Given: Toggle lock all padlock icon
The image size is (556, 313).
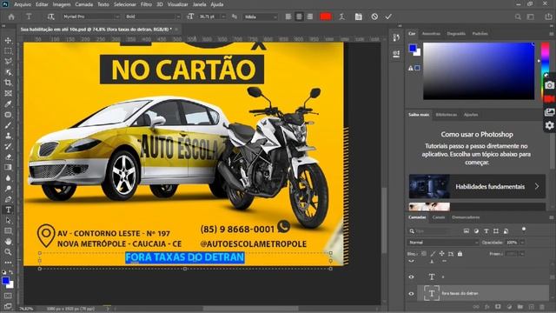Looking at the screenshot, I should click(460, 254).
